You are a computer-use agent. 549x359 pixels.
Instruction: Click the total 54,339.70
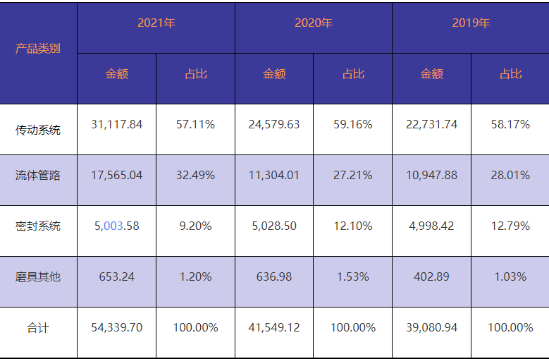point(116,327)
